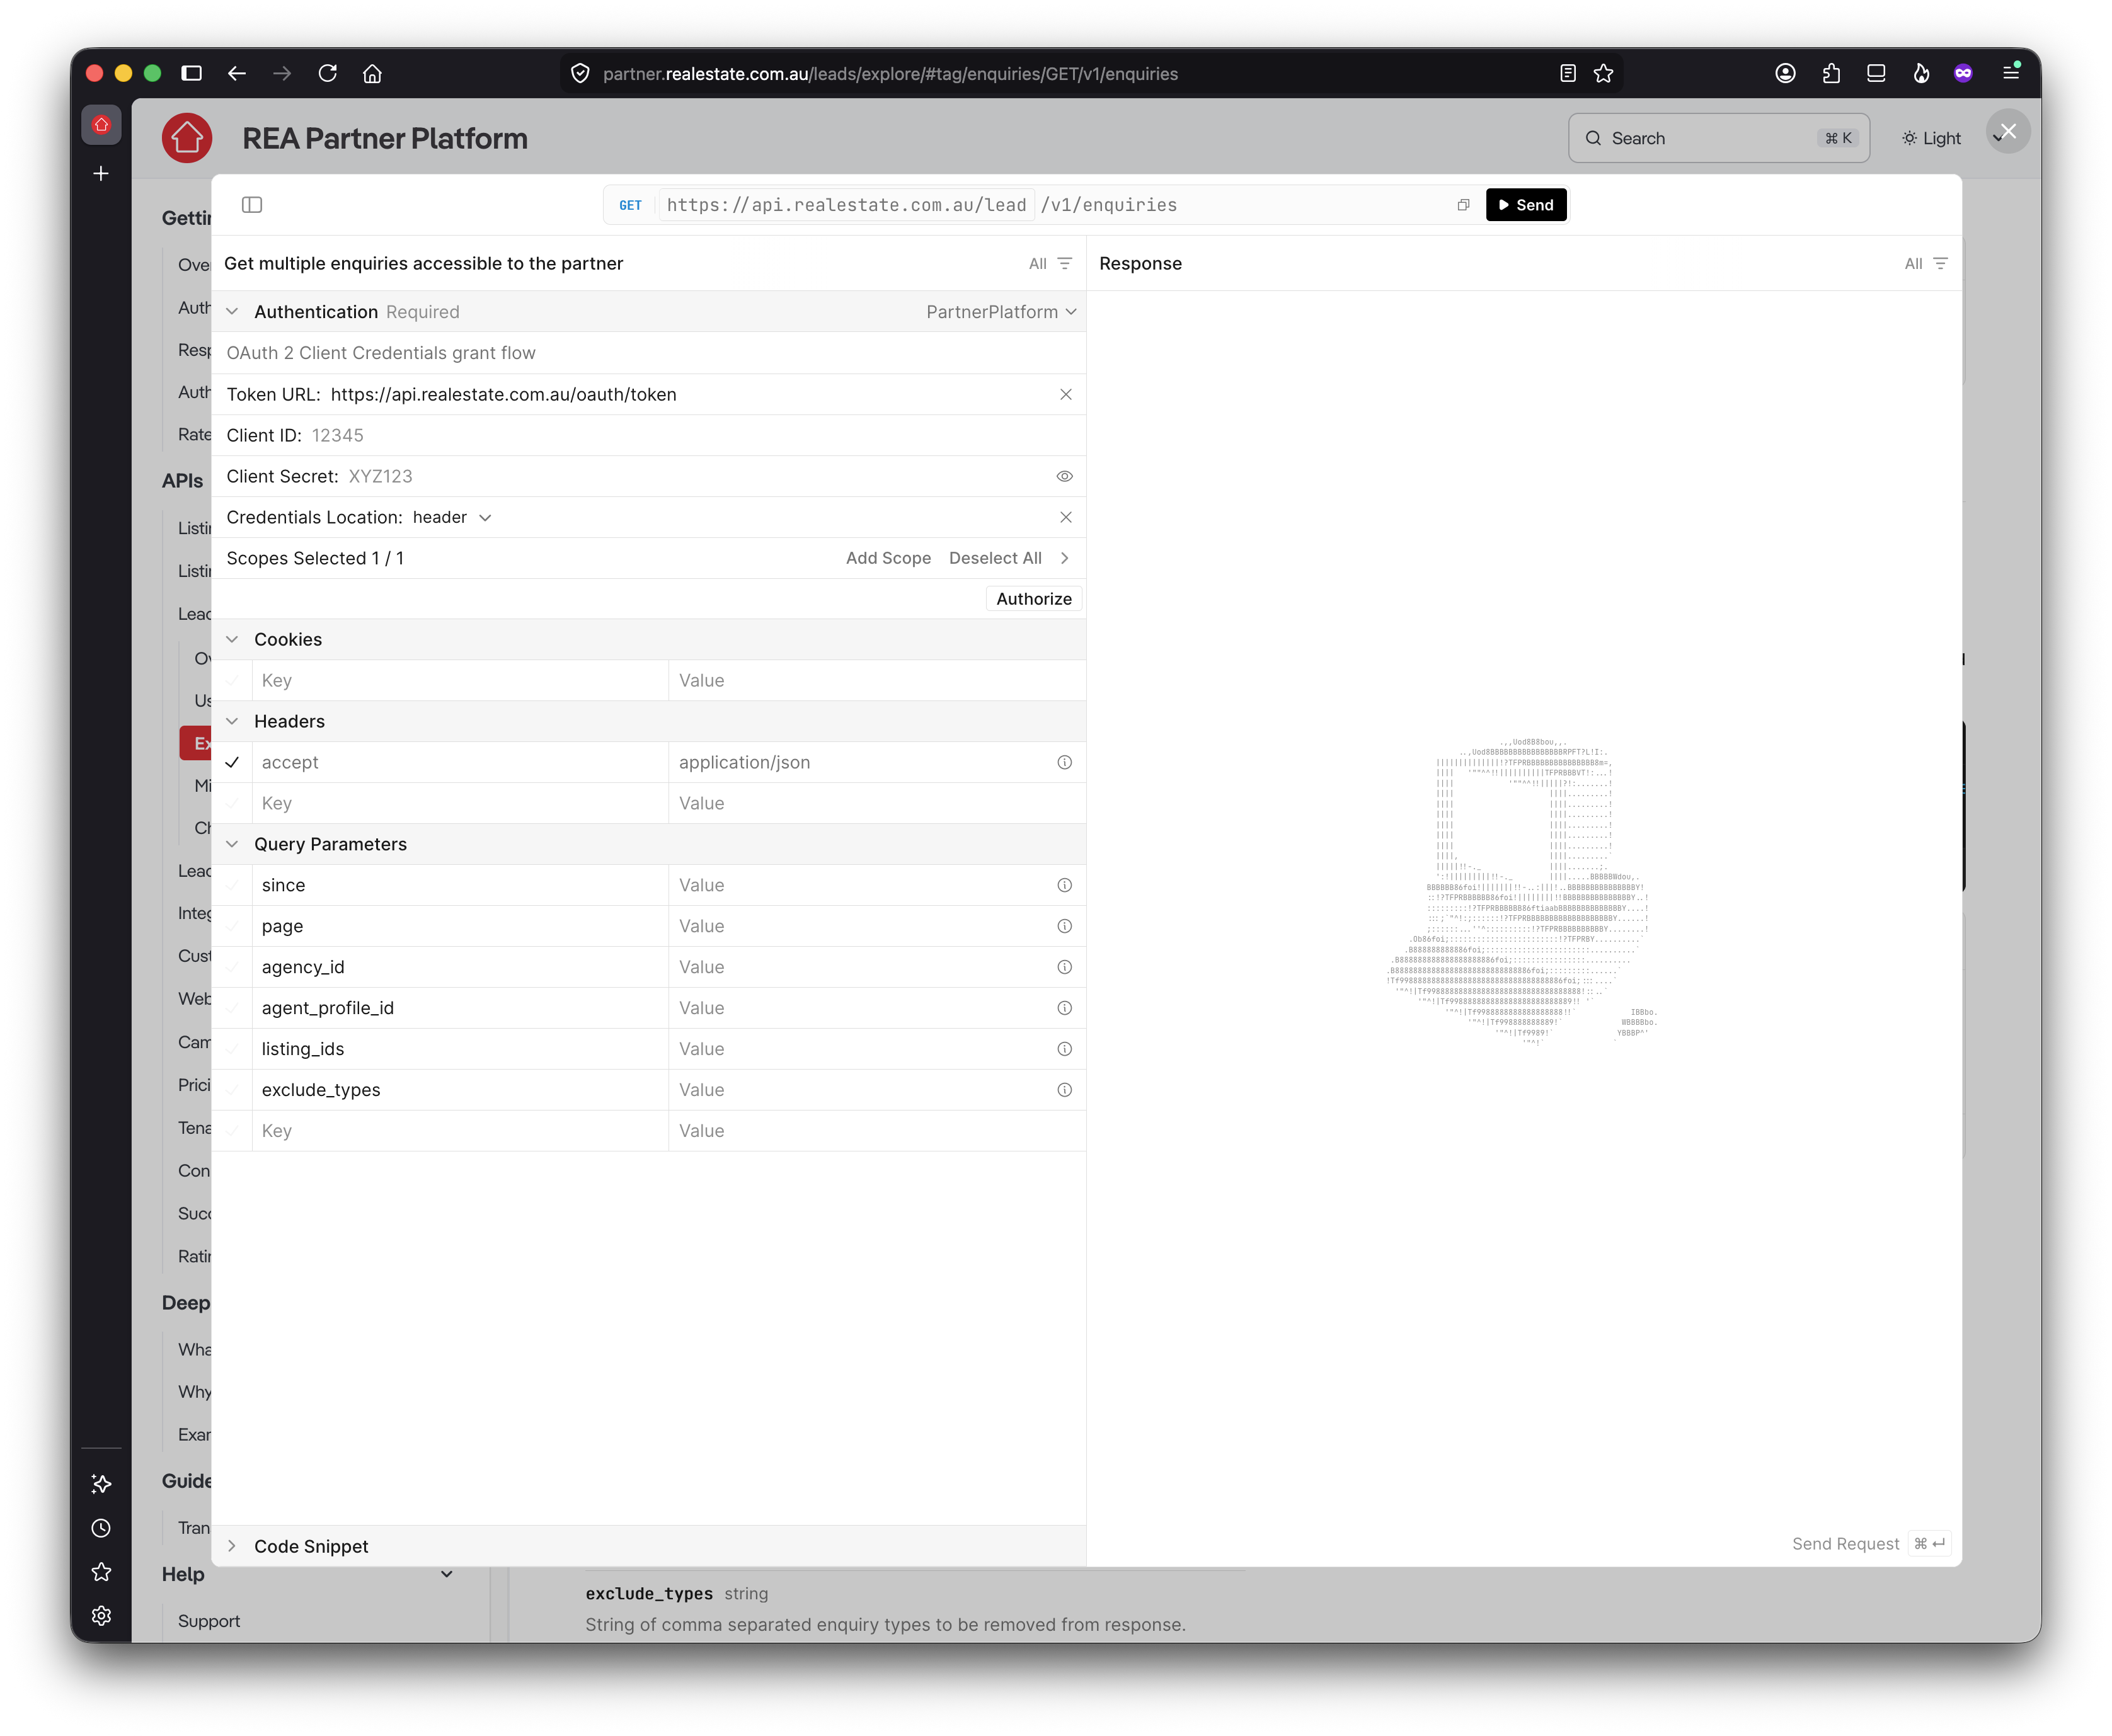Show info for the agency_id parameter
Screen dimensions: 2112x1736
tap(1065, 968)
